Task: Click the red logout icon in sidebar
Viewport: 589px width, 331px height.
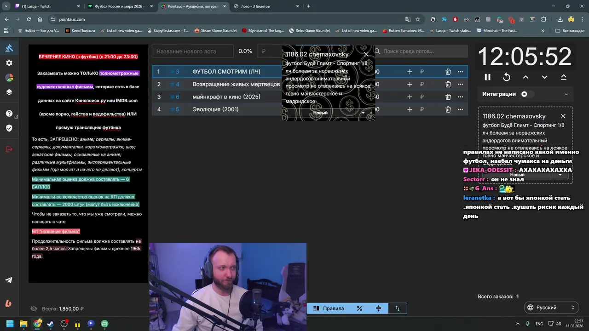Action: pyautogui.click(x=9, y=149)
